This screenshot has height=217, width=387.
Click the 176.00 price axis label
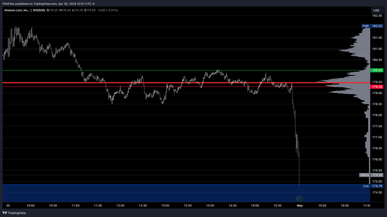[x=377, y=159]
